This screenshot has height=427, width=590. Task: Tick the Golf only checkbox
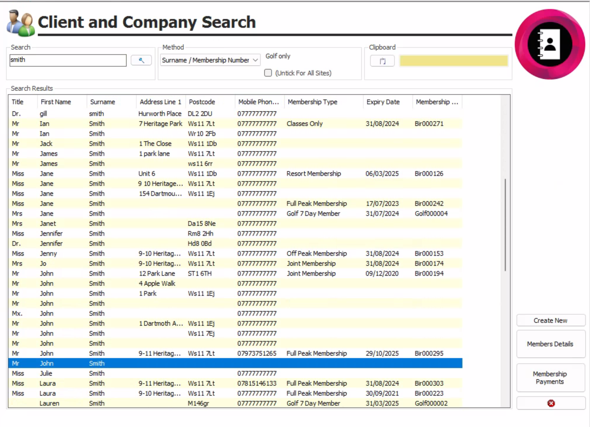pyautogui.click(x=268, y=73)
